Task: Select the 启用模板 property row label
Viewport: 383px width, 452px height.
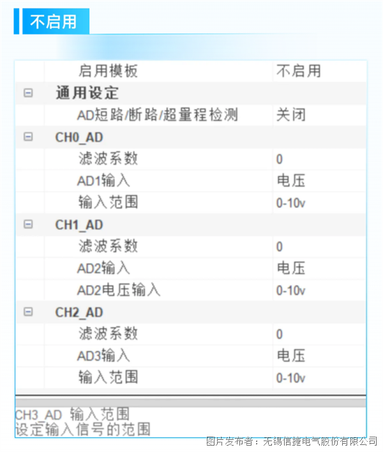Action: pyautogui.click(x=108, y=71)
